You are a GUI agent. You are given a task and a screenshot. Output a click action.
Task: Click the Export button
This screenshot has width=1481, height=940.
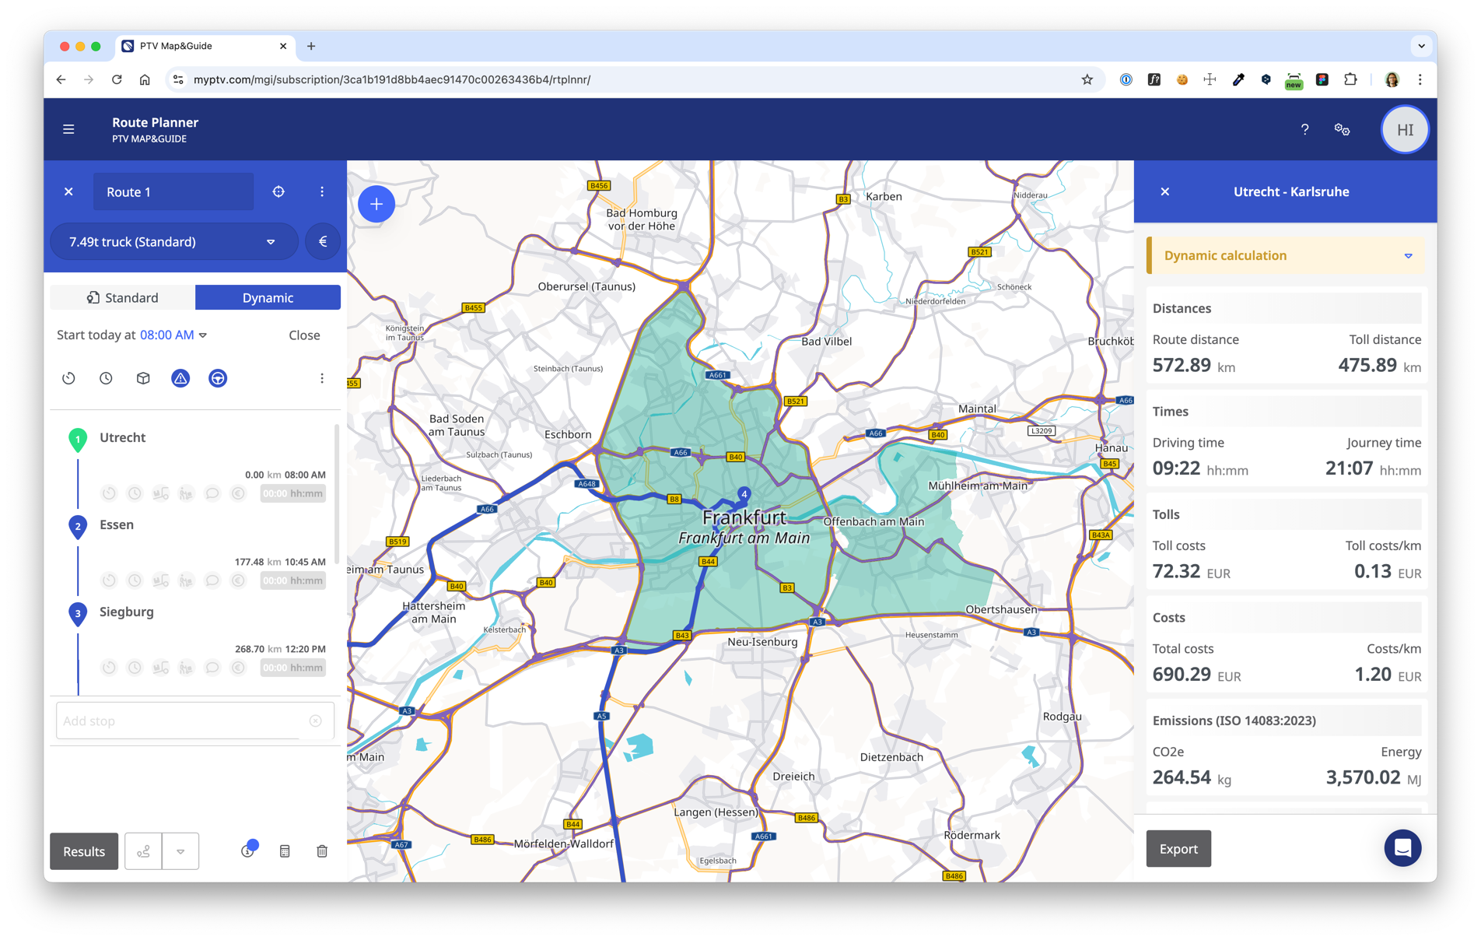coord(1178,848)
